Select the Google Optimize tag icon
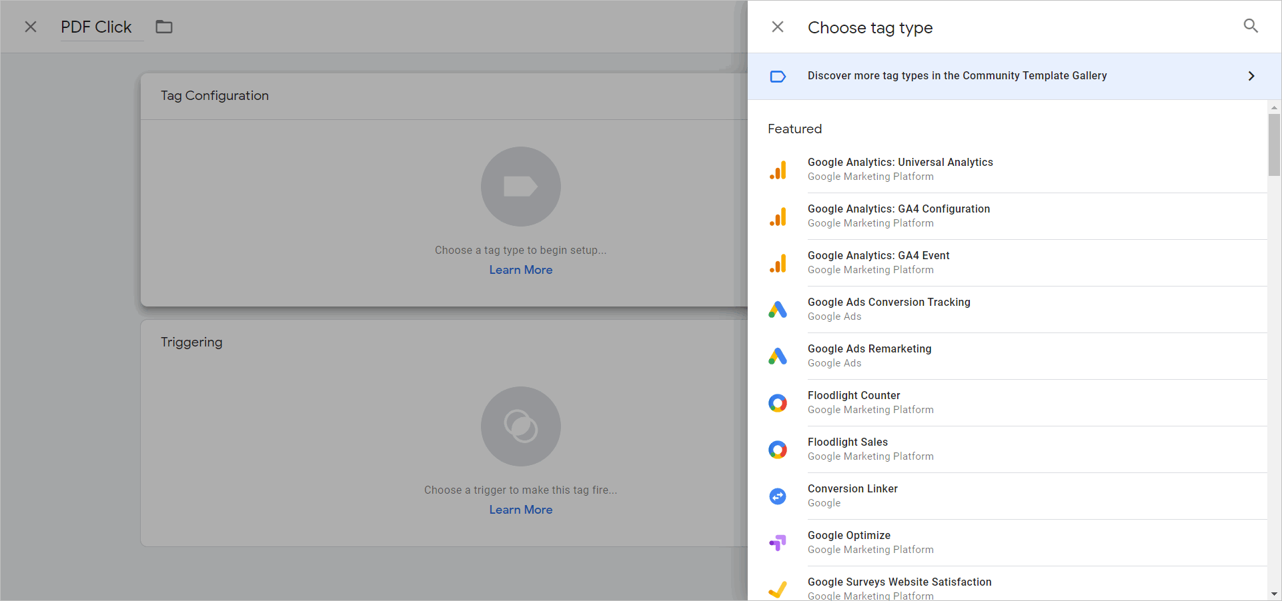The image size is (1282, 601). click(x=778, y=542)
